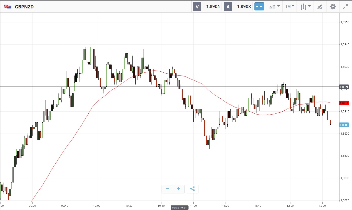This screenshot has width=352, height=210.
Task: Toggle the crosshair cursor button
Action: pos(259,7)
